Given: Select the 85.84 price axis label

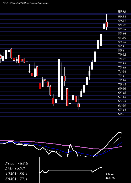Looking at the screenshot, I should coord(122,33).
